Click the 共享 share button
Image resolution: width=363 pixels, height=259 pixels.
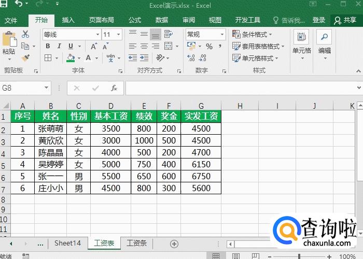coord(345,20)
